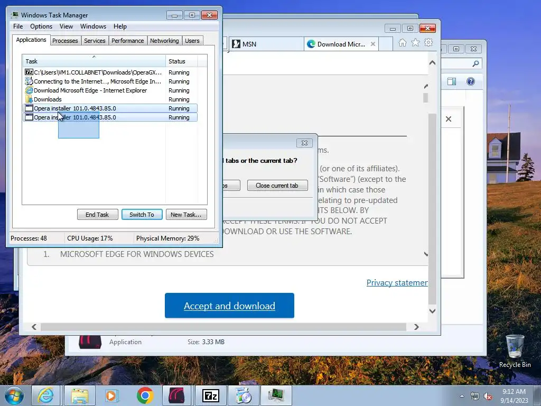Click the Close current tab button

pyautogui.click(x=277, y=186)
